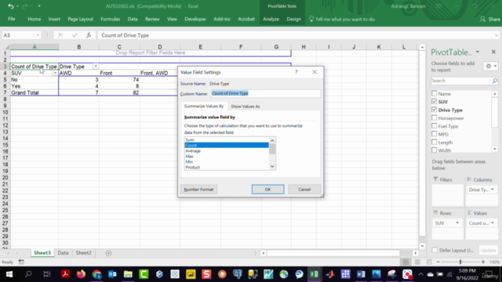Click the zoom out minus icon
This screenshot has width=502, height=282.
438,262
